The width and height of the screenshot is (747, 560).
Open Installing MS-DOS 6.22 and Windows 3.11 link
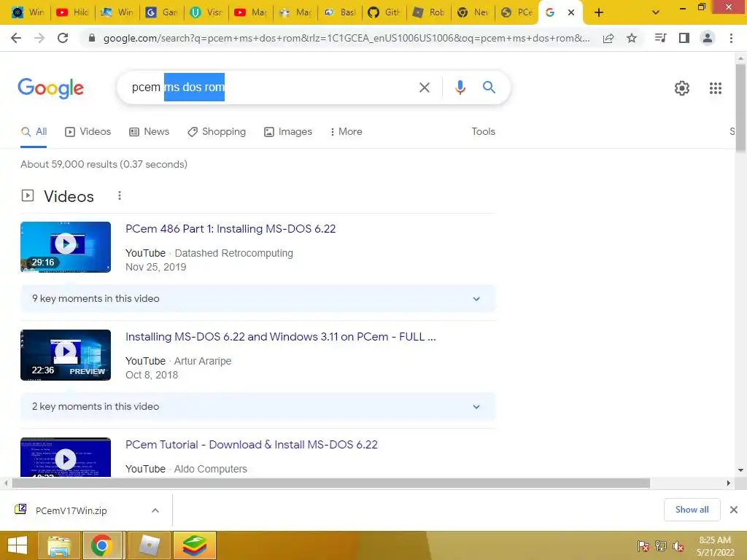281,337
